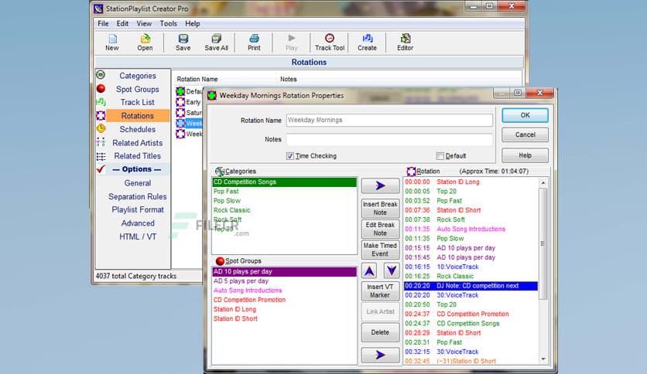Screen dimensions: 647x374
Task: Click the bottom add-spot-group right arrow button
Action: point(380,355)
